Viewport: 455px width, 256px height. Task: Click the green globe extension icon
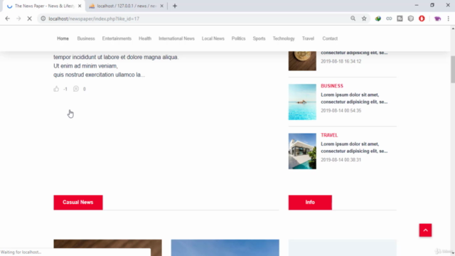click(x=378, y=18)
